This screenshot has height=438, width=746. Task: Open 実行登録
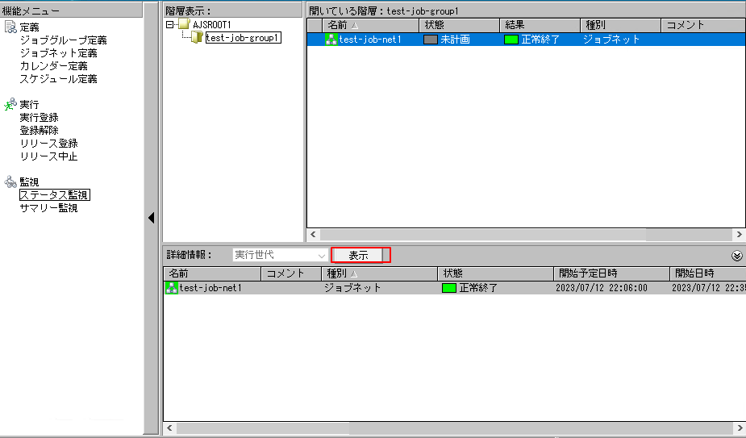tap(39, 117)
